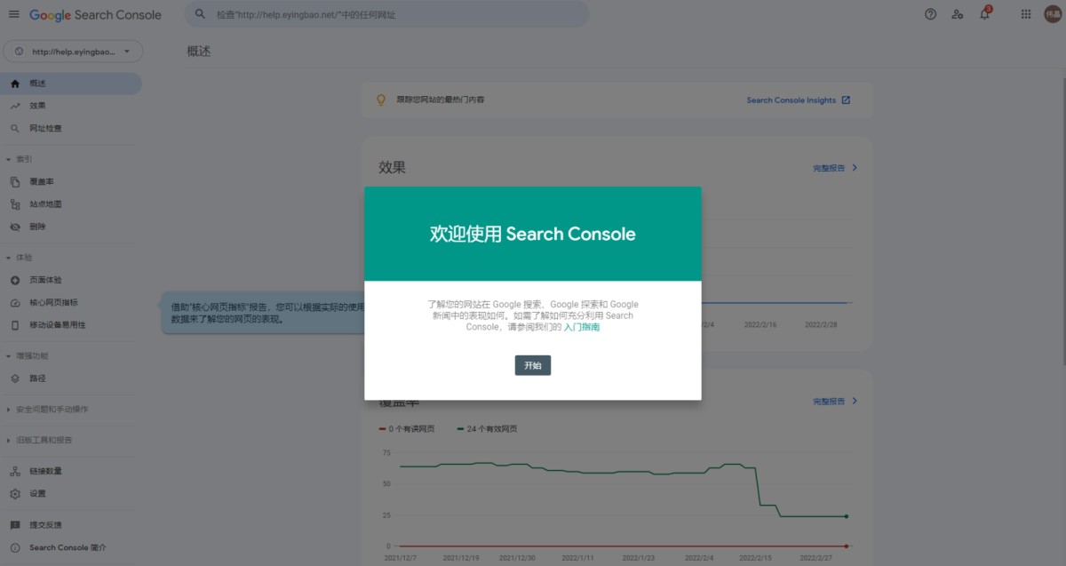Open 完整报告 for 覆盖率 card
This screenshot has height=566, width=1066.
click(x=835, y=402)
